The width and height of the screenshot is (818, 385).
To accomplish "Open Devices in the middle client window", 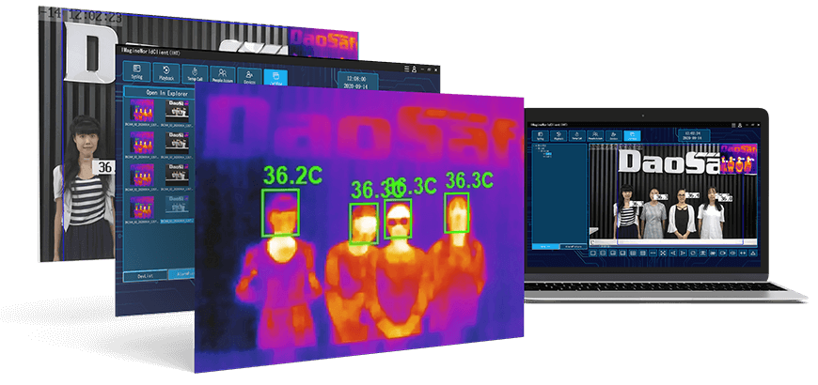I will (x=249, y=77).
